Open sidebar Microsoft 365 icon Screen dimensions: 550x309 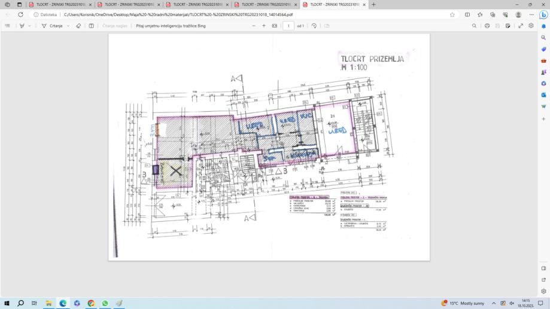[x=543, y=84]
